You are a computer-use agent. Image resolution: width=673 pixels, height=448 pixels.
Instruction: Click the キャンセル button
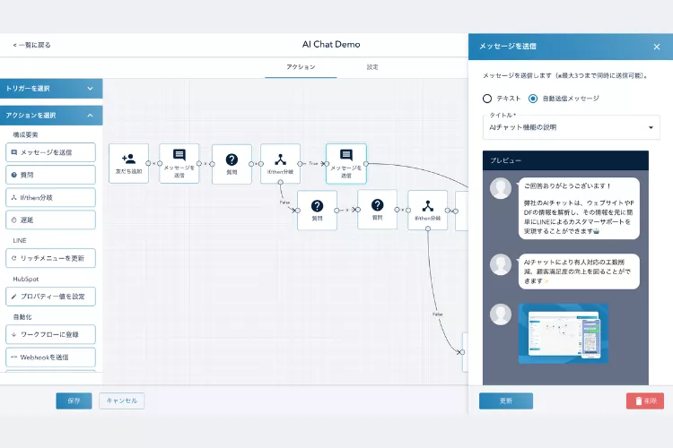(x=121, y=401)
